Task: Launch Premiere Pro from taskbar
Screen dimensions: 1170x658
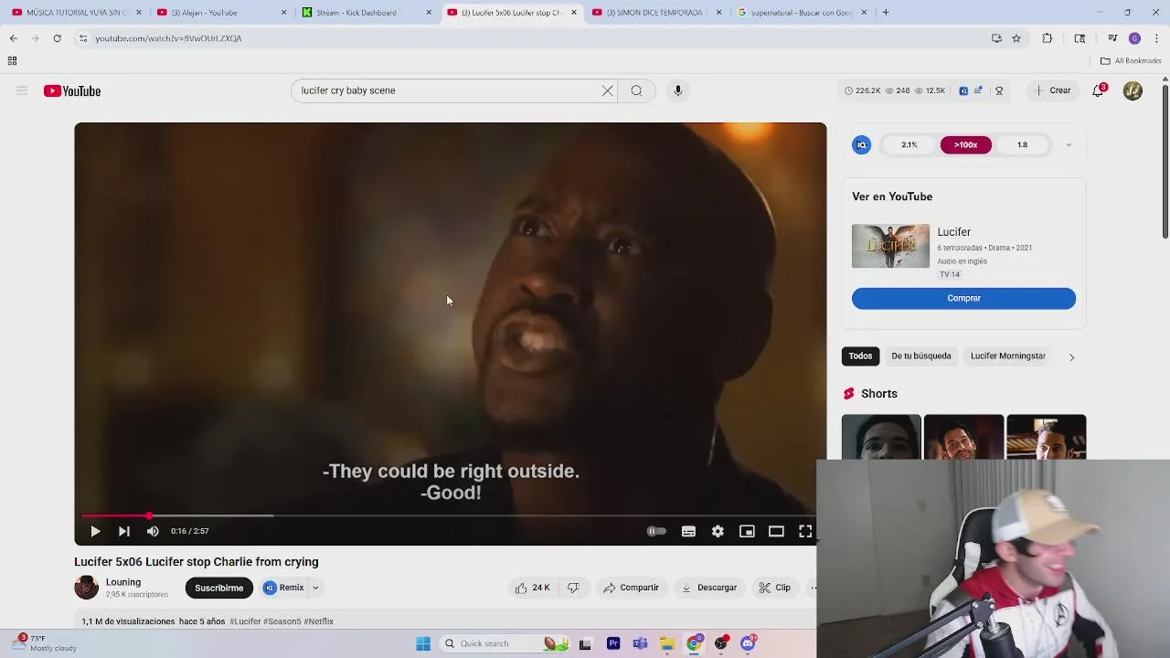Action: click(613, 643)
